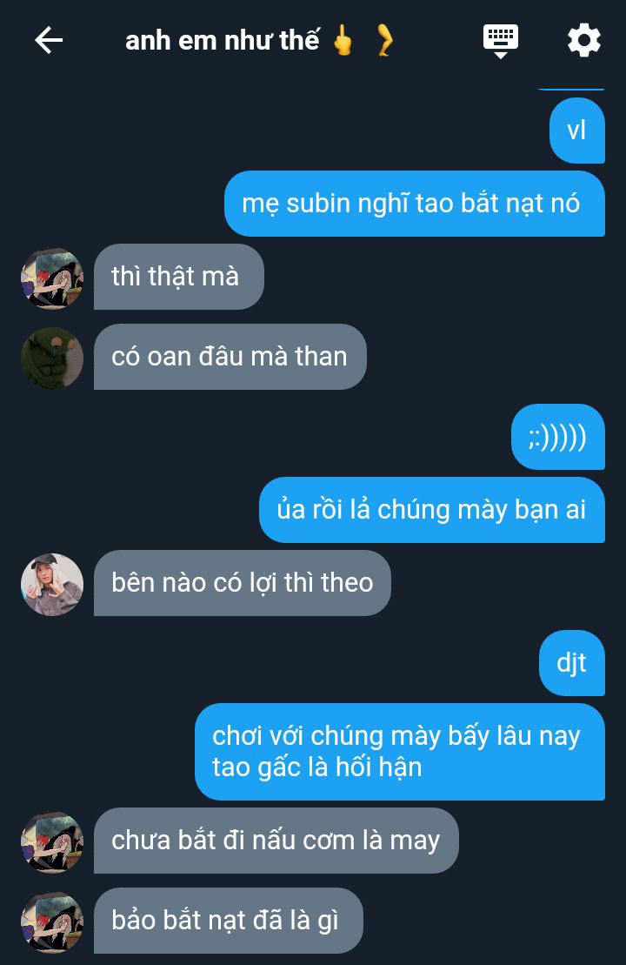The height and width of the screenshot is (965, 626).
Task: Open avatar beside "bên nào có lợi thì theo"
Action: click(x=52, y=584)
